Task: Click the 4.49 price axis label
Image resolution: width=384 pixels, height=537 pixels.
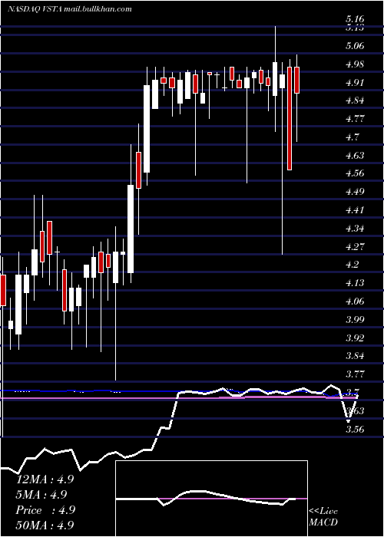Action: 355,192
